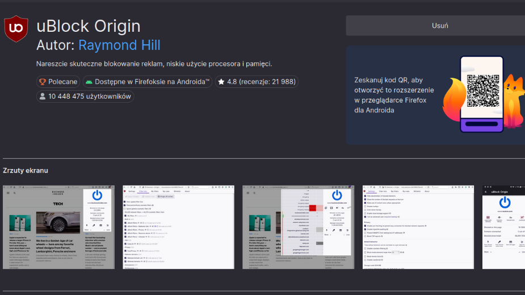The width and height of the screenshot is (525, 295).
Task: Open fifth screenshot showing mobile uBlock popup
Action: point(503,227)
